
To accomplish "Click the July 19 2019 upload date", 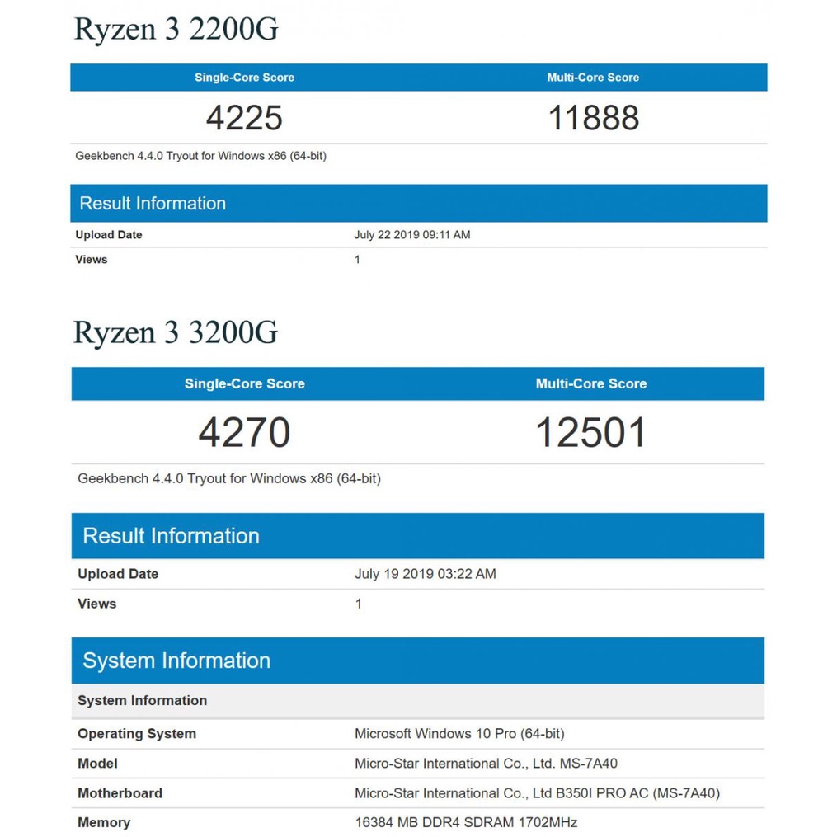I will (x=425, y=574).
